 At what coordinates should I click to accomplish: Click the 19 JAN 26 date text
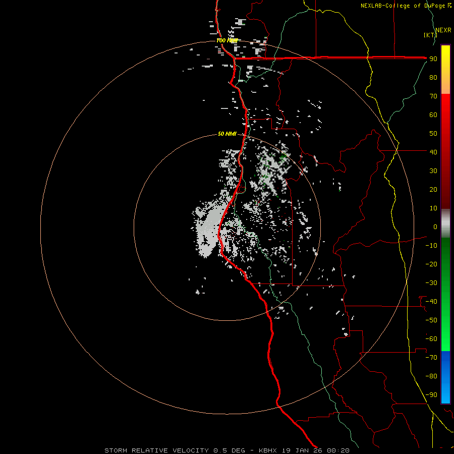coord(302,450)
